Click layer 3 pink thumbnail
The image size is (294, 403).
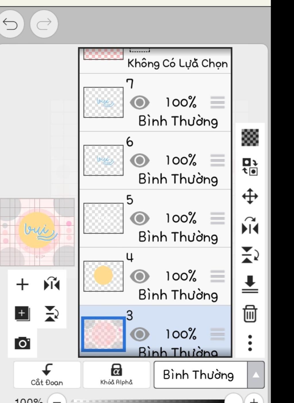104,334
